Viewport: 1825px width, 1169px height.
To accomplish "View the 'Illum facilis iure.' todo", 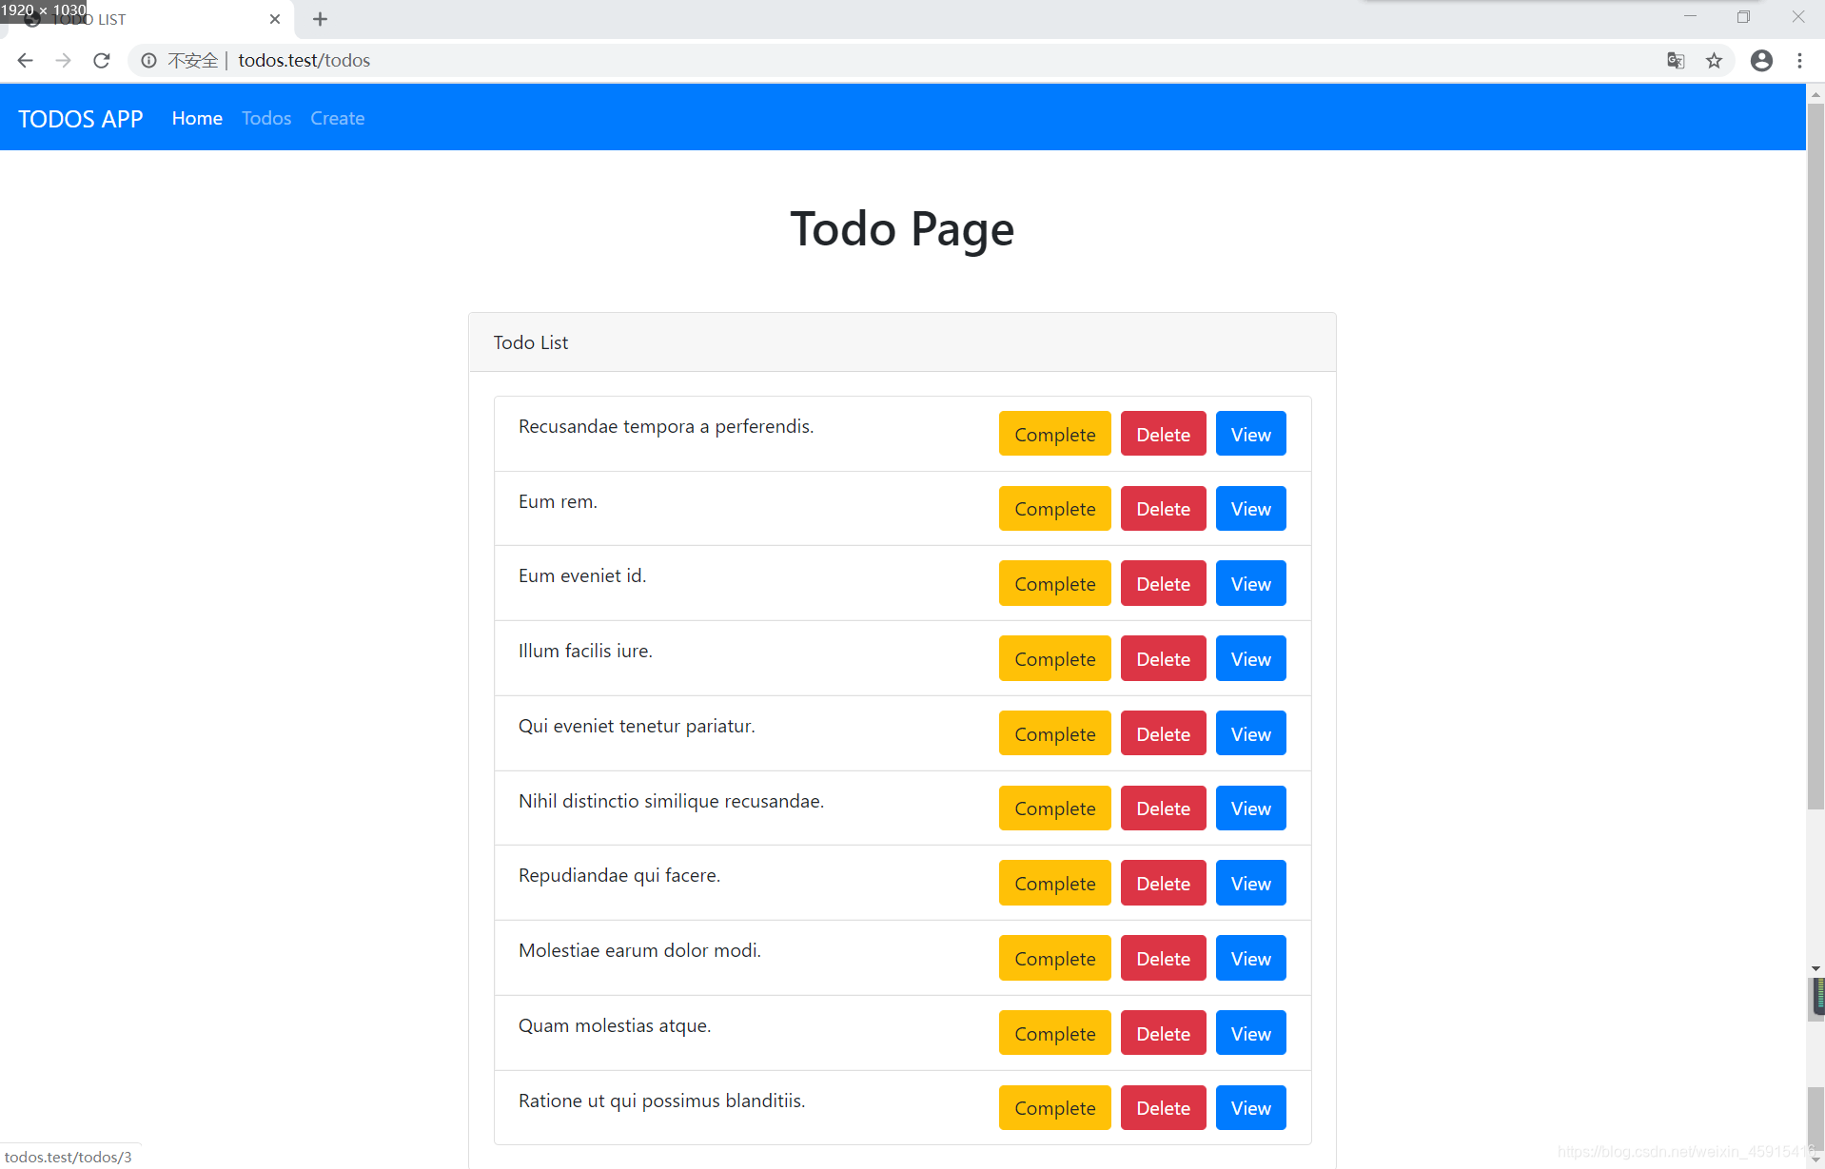I will 1250,658.
